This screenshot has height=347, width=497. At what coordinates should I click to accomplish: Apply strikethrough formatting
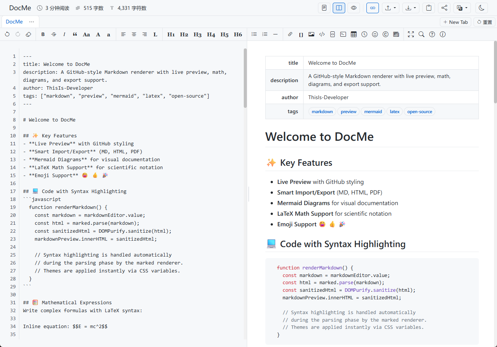[x=54, y=34]
